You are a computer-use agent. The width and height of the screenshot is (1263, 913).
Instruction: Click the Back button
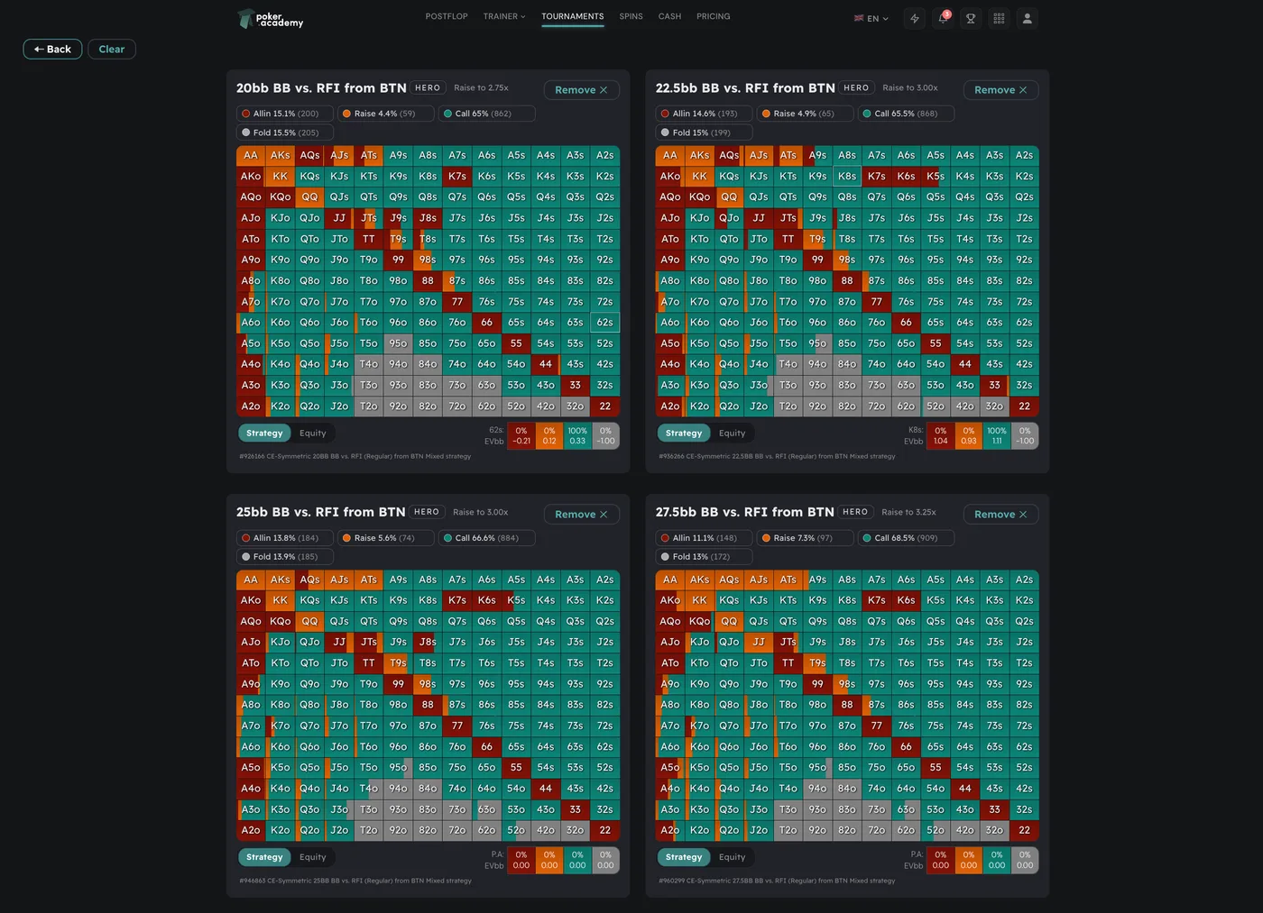tap(52, 50)
